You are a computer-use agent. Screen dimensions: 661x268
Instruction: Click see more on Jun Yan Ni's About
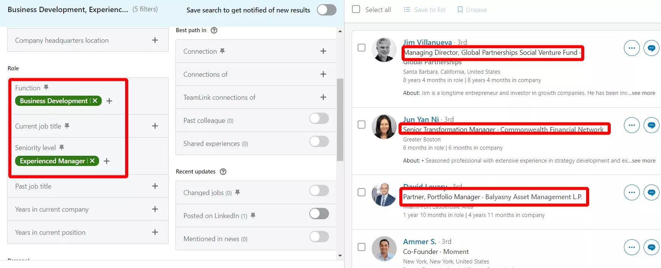pos(644,161)
